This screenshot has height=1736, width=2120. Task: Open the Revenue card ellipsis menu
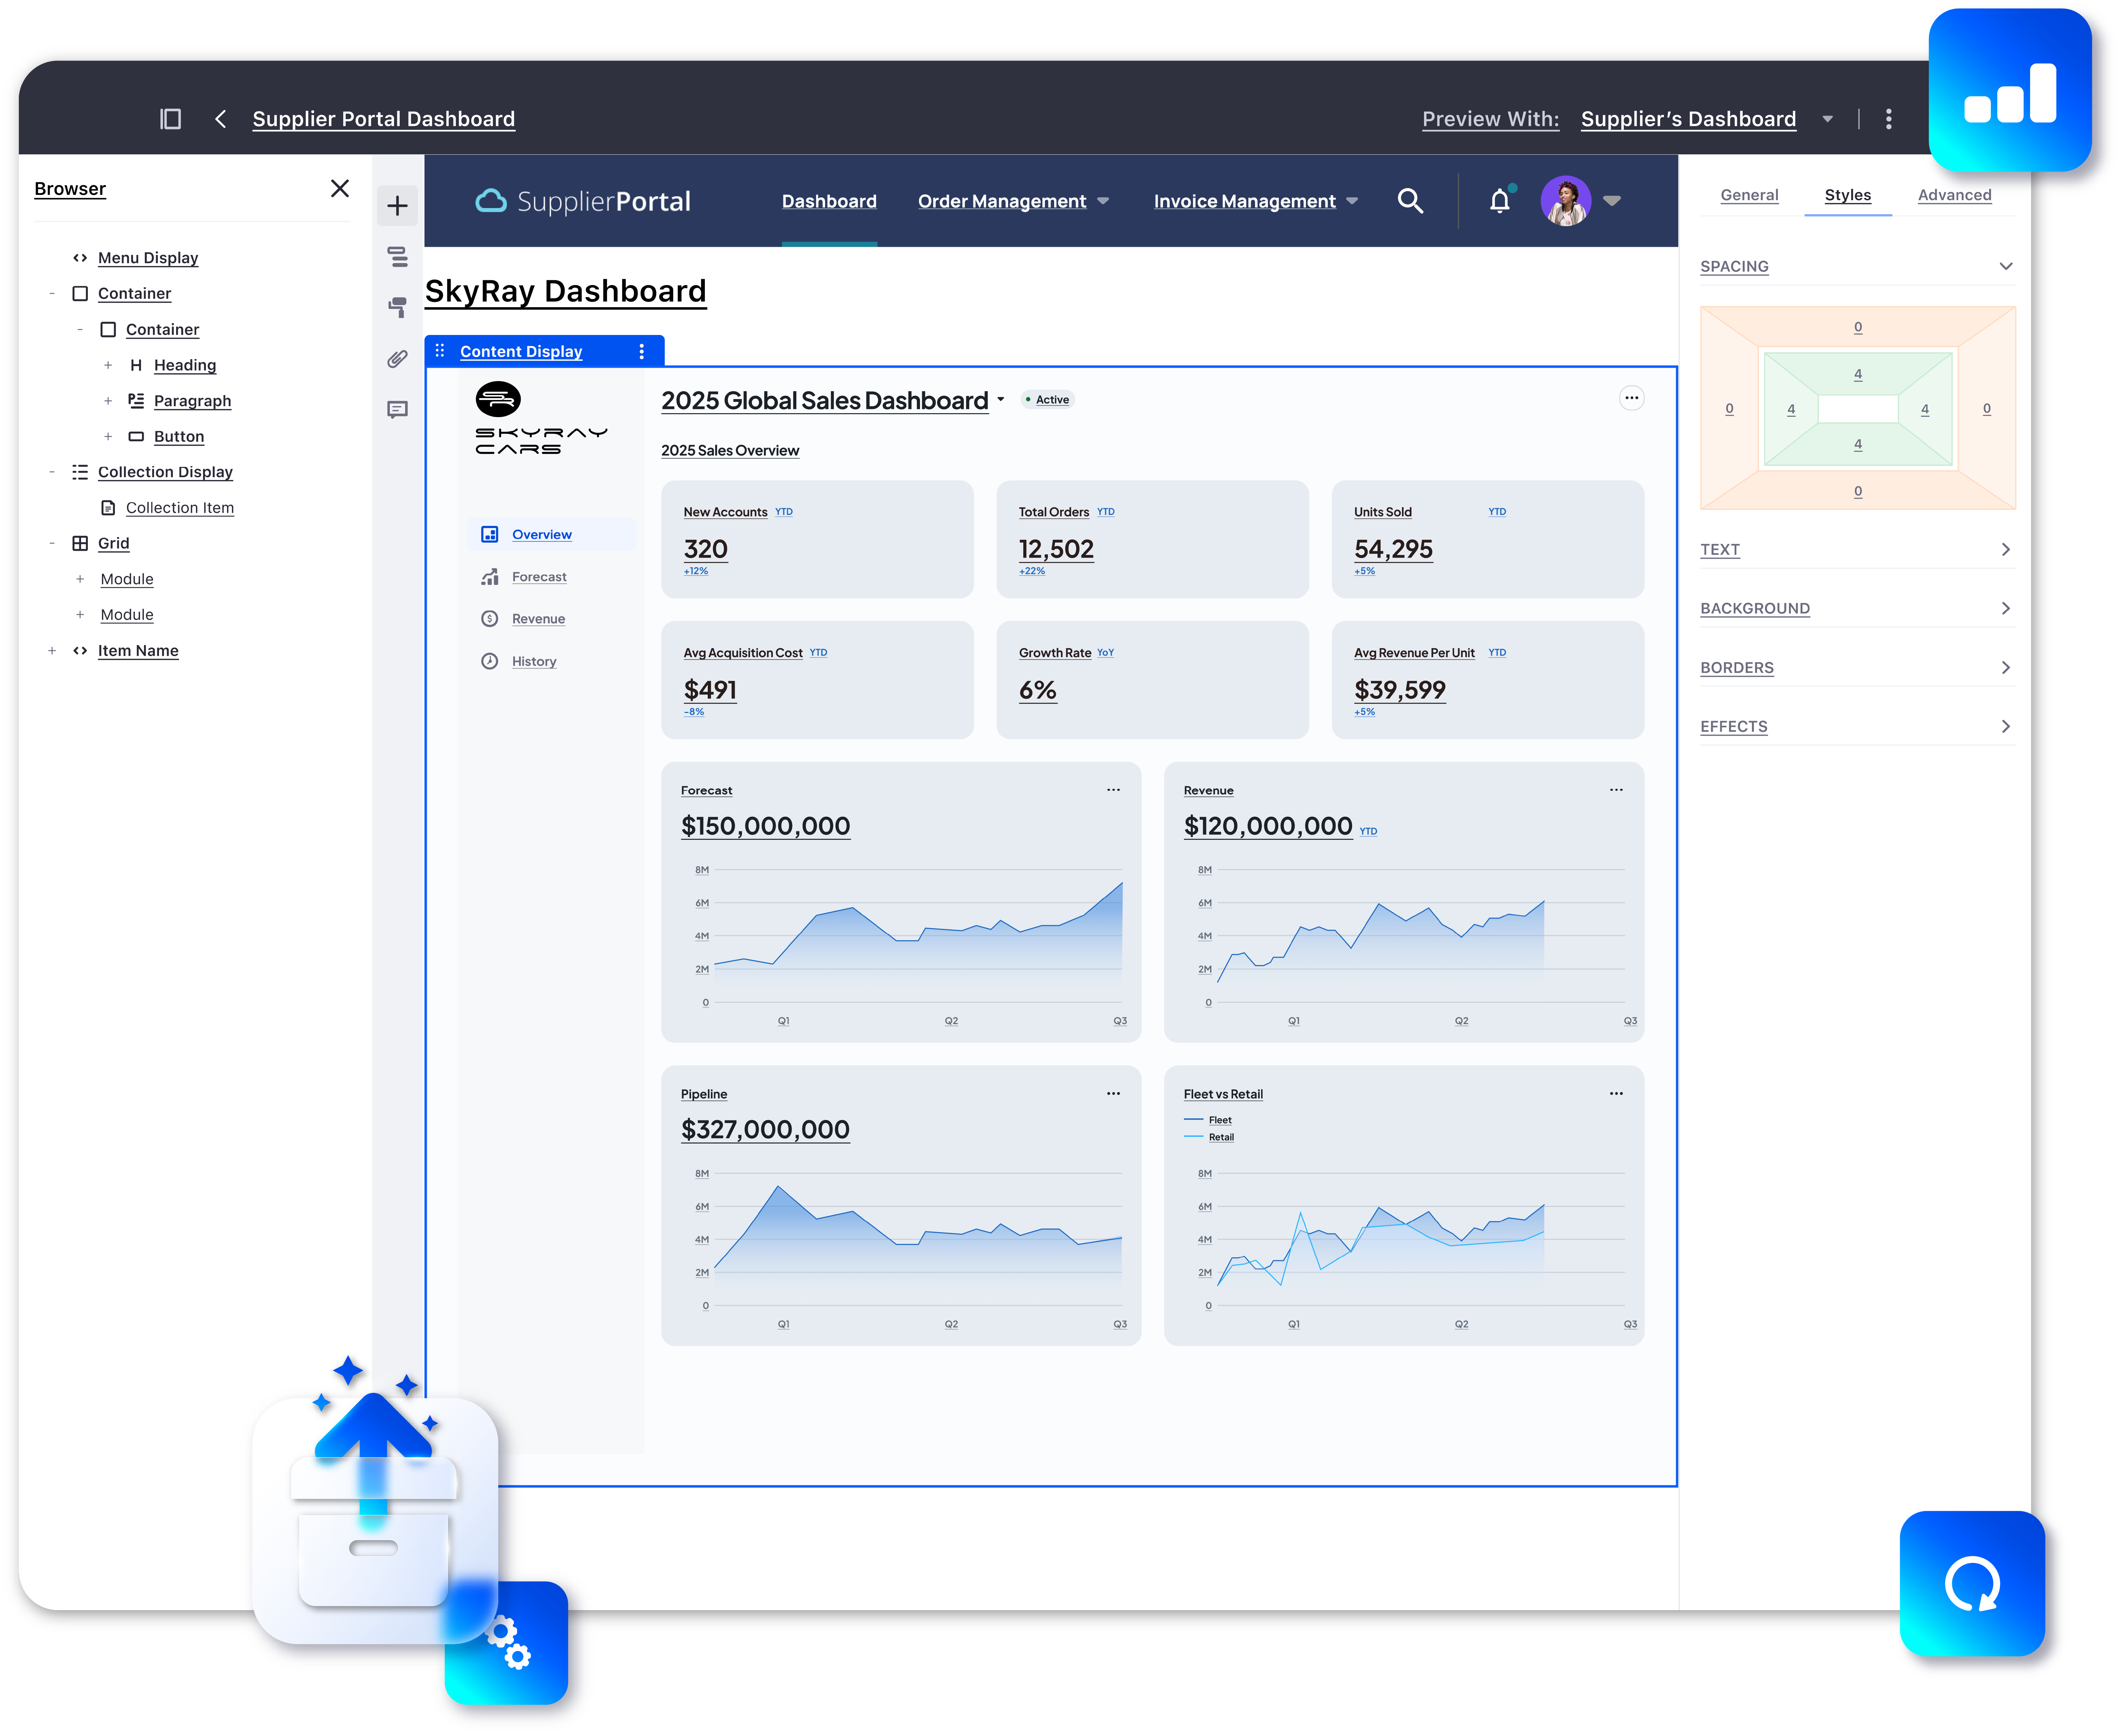coord(1616,790)
